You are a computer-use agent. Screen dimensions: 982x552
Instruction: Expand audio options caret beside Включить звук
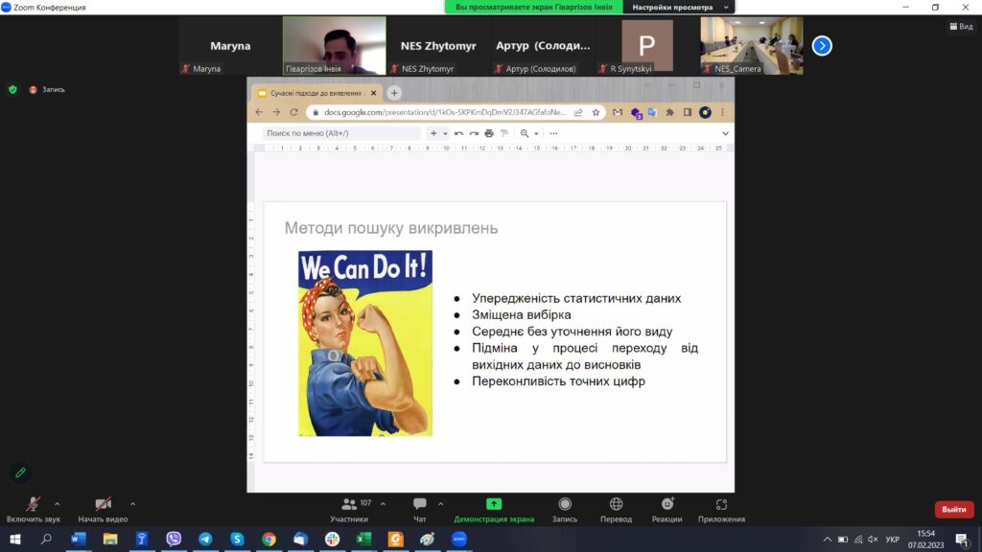(x=57, y=504)
